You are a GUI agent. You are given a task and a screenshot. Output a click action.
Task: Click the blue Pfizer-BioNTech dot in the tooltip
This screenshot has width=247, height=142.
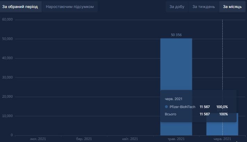(166, 107)
